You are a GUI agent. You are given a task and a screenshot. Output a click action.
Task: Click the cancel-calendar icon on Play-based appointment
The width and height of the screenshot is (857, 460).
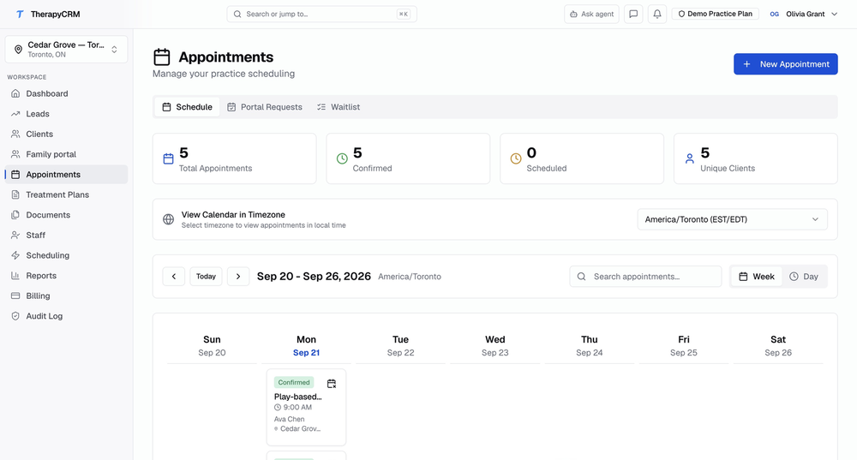pyautogui.click(x=331, y=384)
